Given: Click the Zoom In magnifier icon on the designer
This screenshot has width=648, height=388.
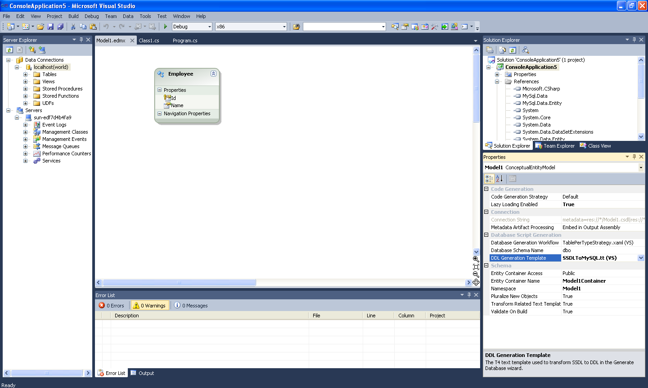Looking at the screenshot, I should (x=476, y=260).
